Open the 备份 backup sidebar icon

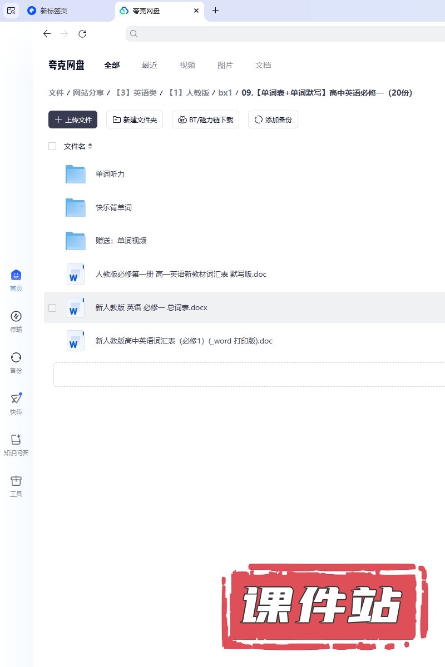16,357
